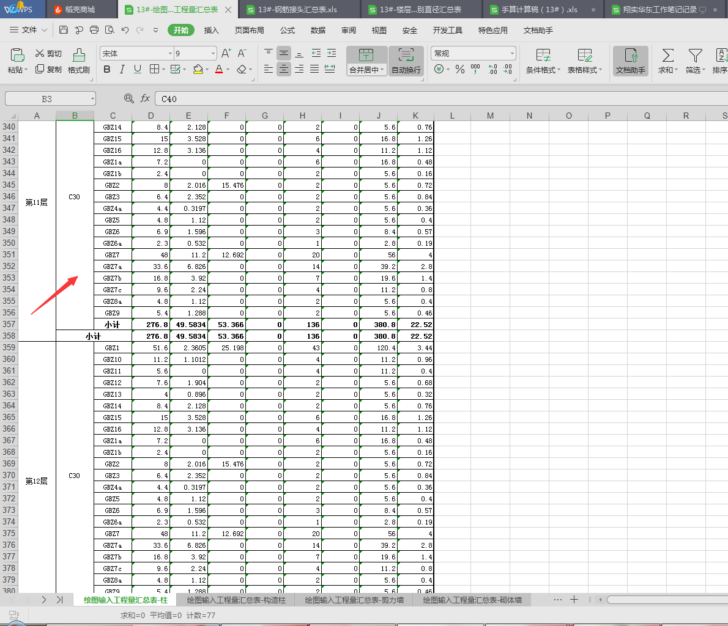Image resolution: width=728 pixels, height=626 pixels.
Task: Expand the quick access toolbar customize arrow
Action: point(155,30)
